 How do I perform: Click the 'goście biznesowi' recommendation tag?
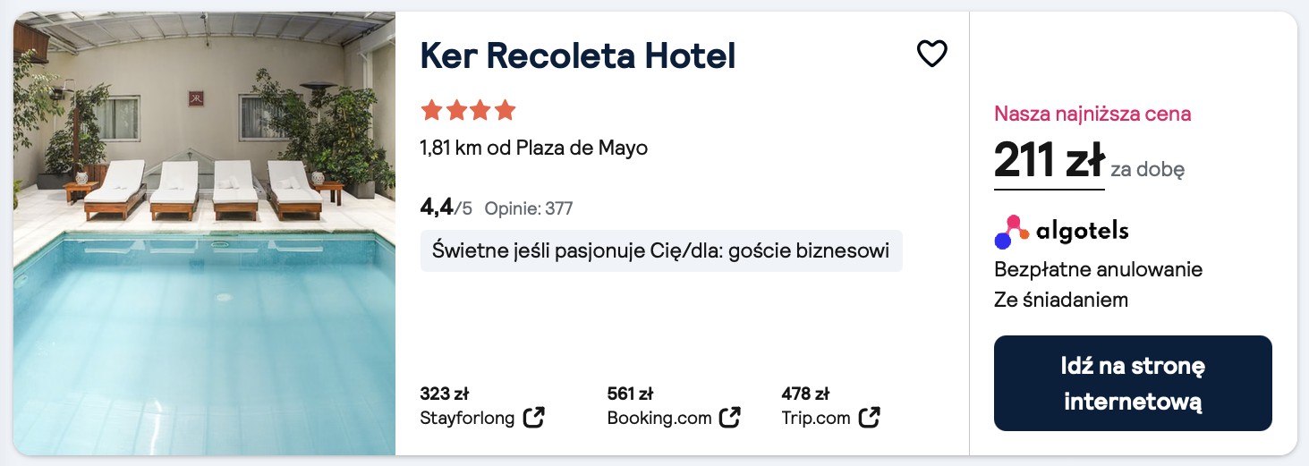click(x=660, y=250)
